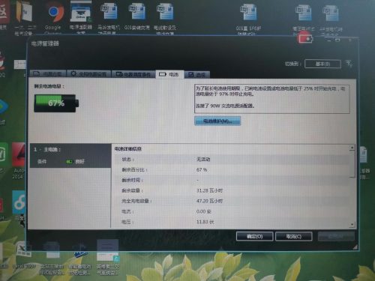Switch to the 电源方案 tab
Viewport: 375px width, 281px height.
(x=48, y=74)
